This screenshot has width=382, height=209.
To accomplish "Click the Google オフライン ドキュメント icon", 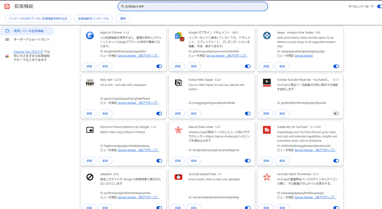I will (x=178, y=35).
